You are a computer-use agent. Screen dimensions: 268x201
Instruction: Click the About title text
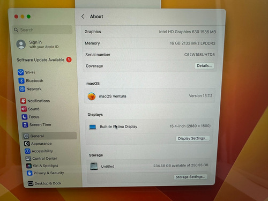(96, 17)
